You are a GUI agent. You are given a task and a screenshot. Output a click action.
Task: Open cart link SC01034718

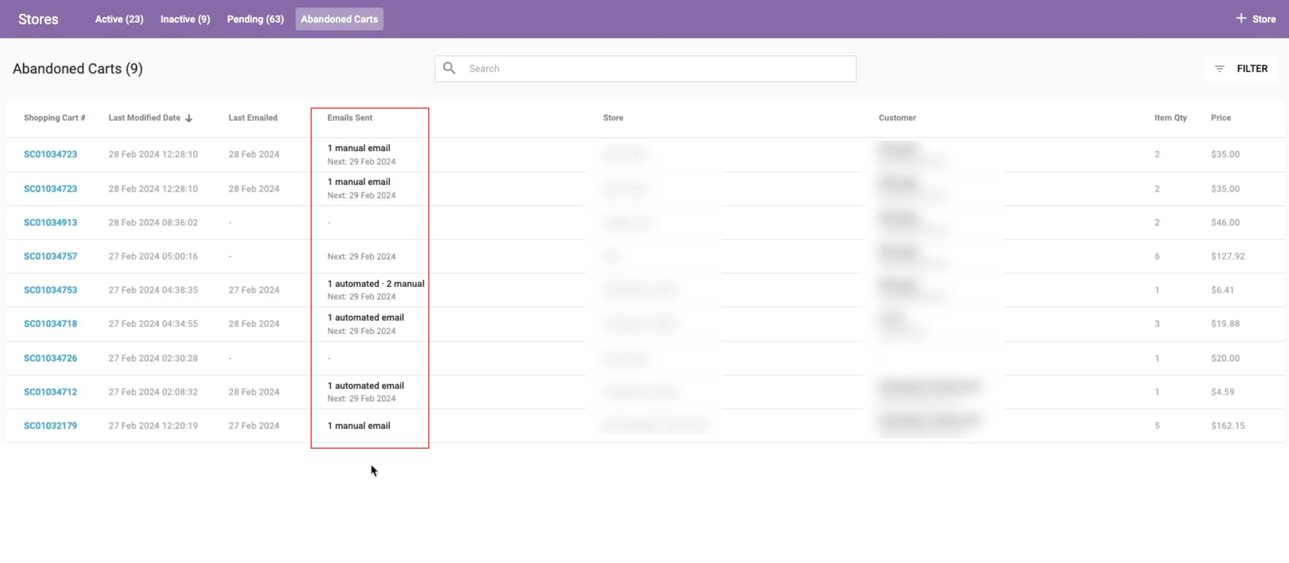(x=50, y=324)
